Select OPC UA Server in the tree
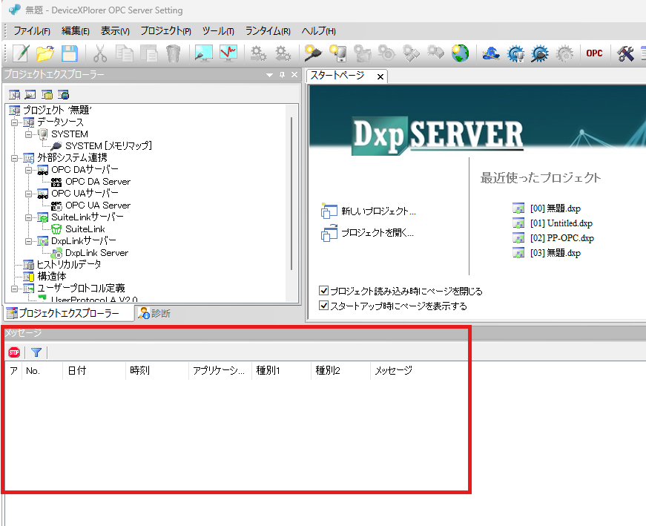The image size is (646, 526). [x=97, y=206]
